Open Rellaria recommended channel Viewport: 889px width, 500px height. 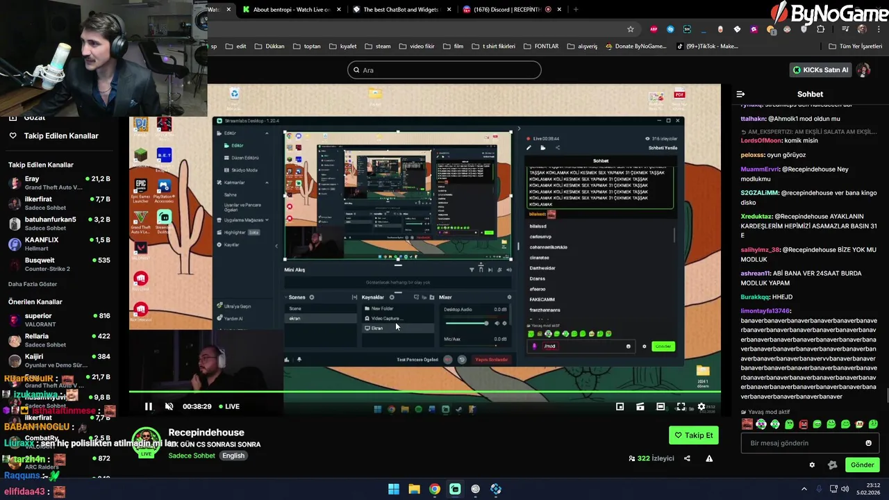[59, 340]
